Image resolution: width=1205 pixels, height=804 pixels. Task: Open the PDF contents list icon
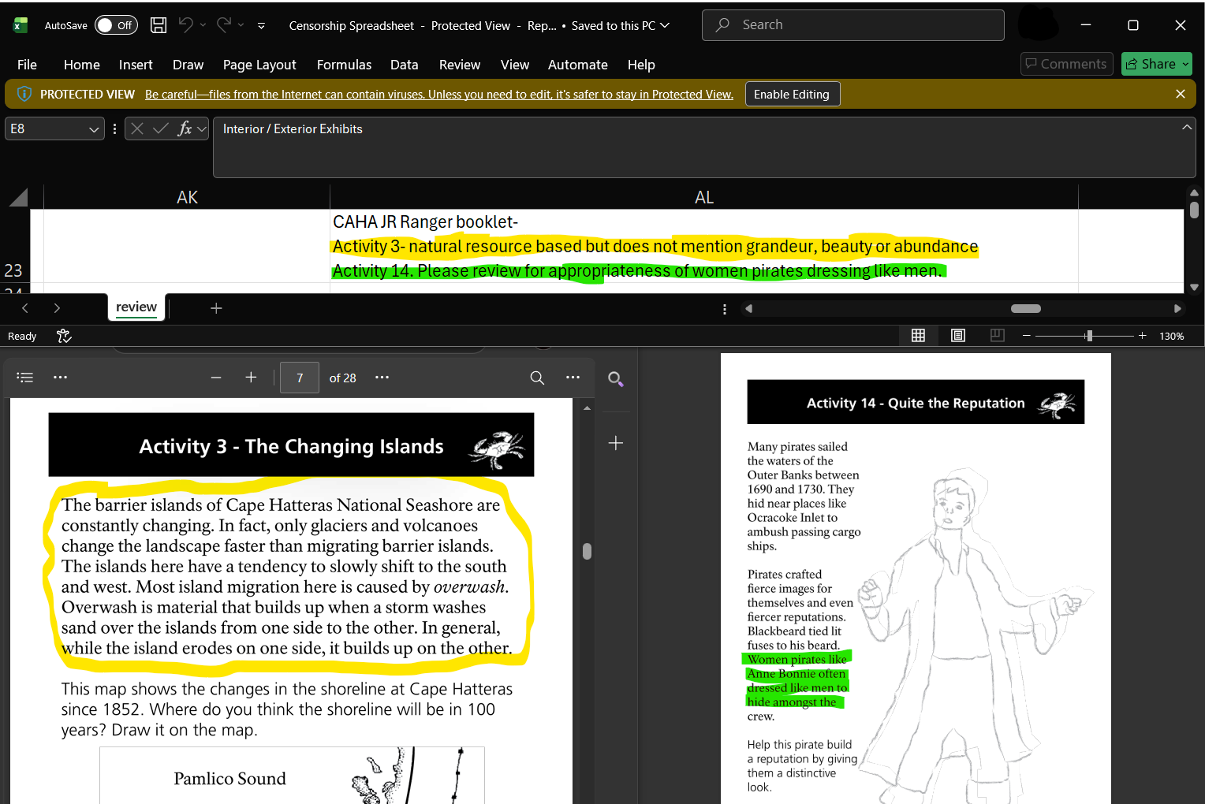coord(25,378)
